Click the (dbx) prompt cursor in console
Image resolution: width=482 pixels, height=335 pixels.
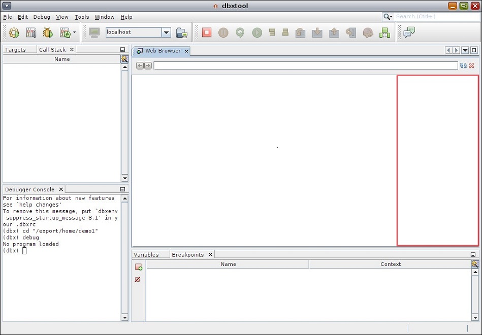pos(24,251)
